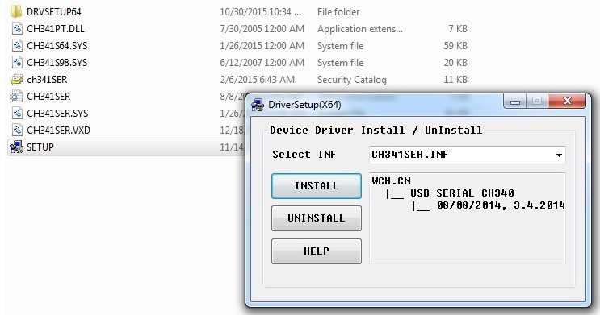This screenshot has width=600, height=315.
Task: Click the Application extens... type cell
Action: pos(360,29)
